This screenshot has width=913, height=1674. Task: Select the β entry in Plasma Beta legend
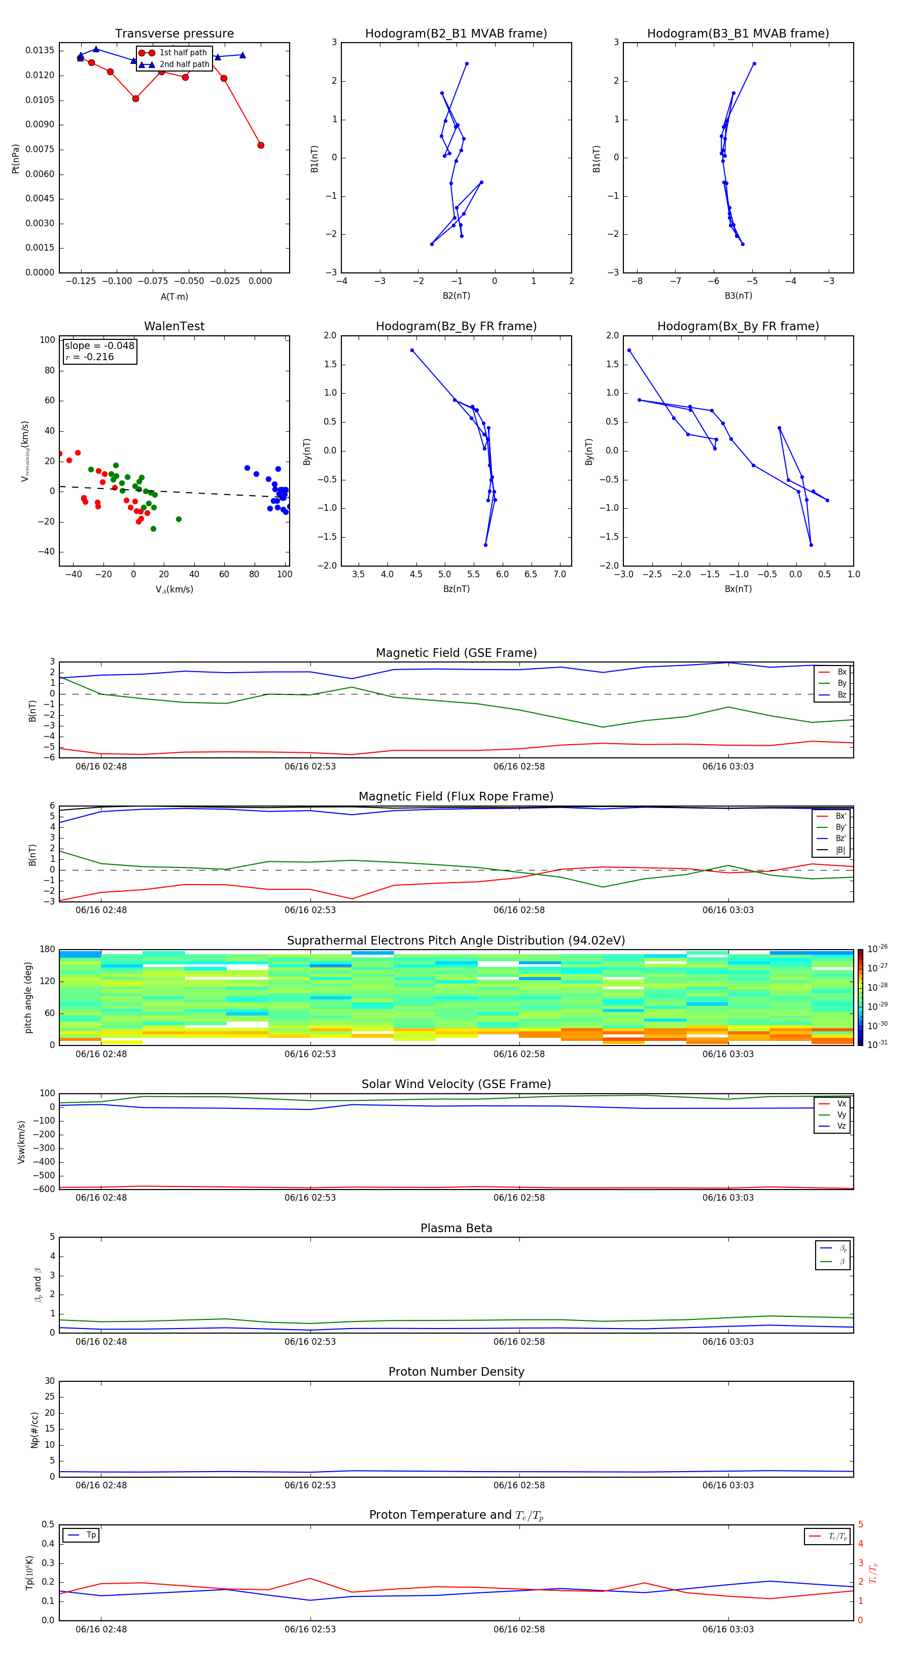(x=833, y=1262)
